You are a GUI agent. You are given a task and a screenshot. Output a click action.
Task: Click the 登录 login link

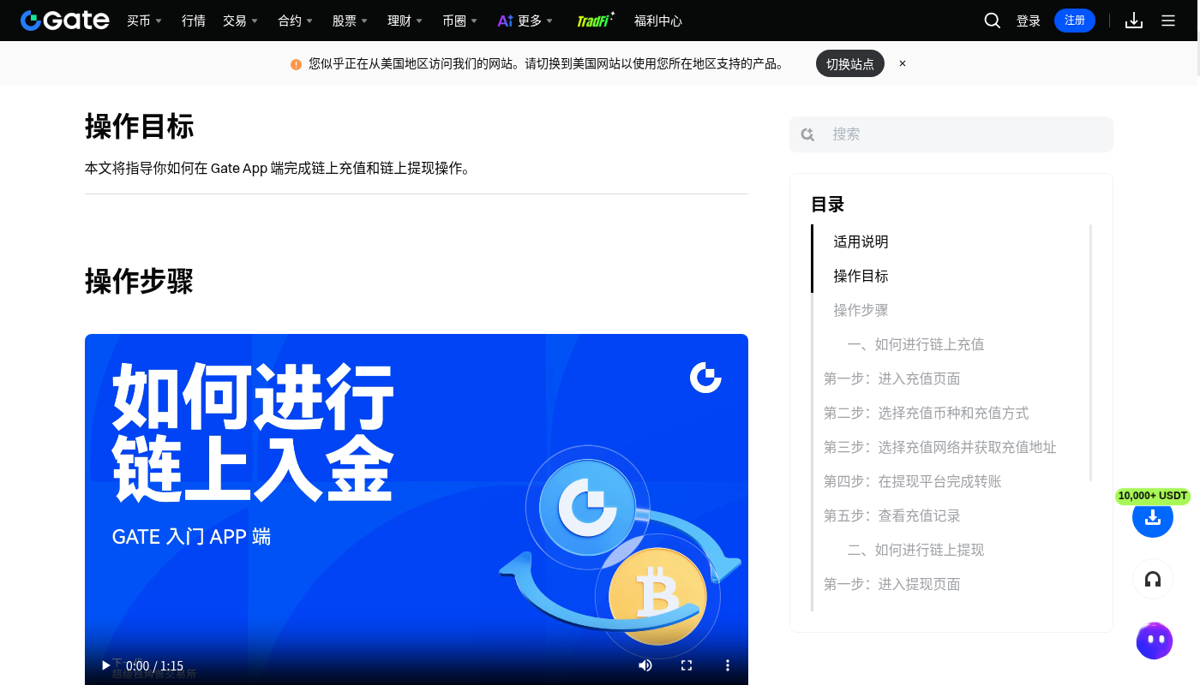[x=1029, y=21]
